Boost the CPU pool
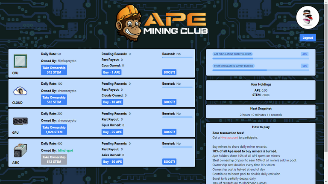The image size is (328, 184). 169,72
